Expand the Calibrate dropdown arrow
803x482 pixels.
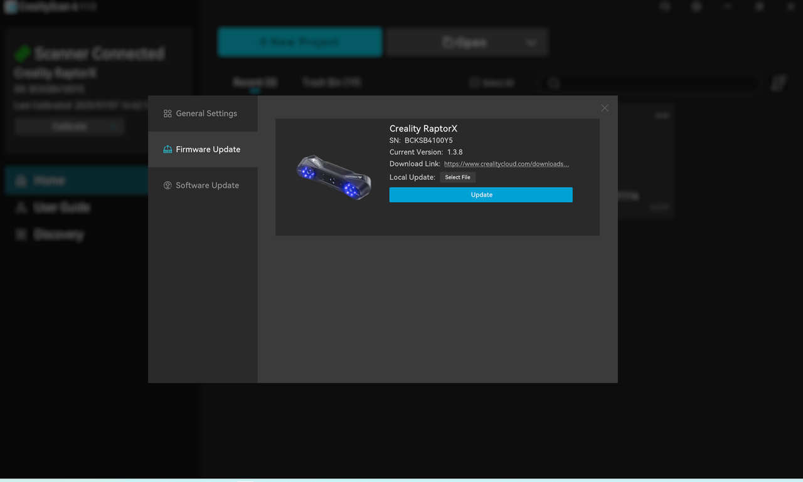point(115,127)
